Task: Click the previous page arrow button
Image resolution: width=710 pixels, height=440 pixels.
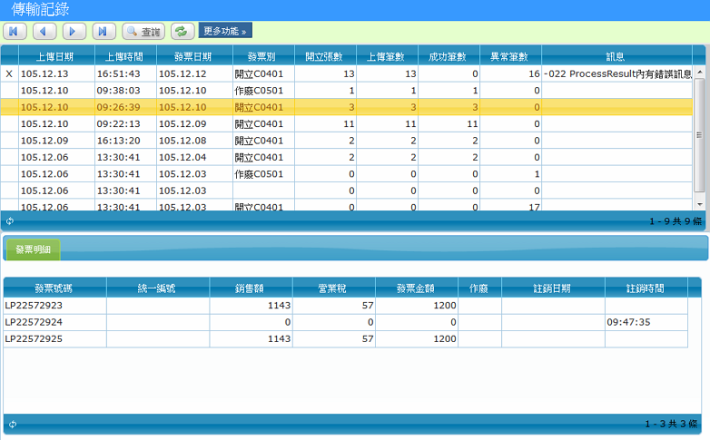Action: (x=44, y=32)
